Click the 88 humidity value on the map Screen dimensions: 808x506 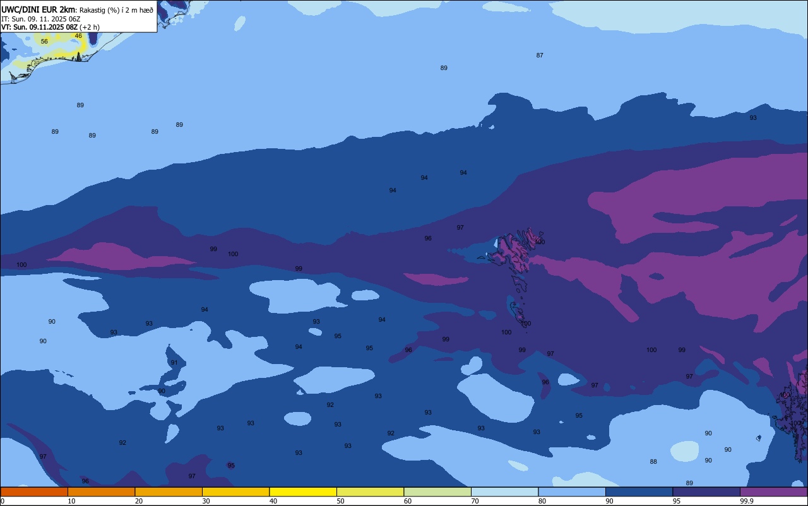coord(653,462)
